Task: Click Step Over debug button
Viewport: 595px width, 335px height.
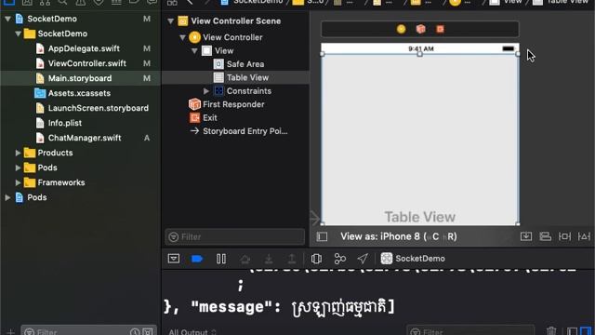Action: tap(245, 259)
